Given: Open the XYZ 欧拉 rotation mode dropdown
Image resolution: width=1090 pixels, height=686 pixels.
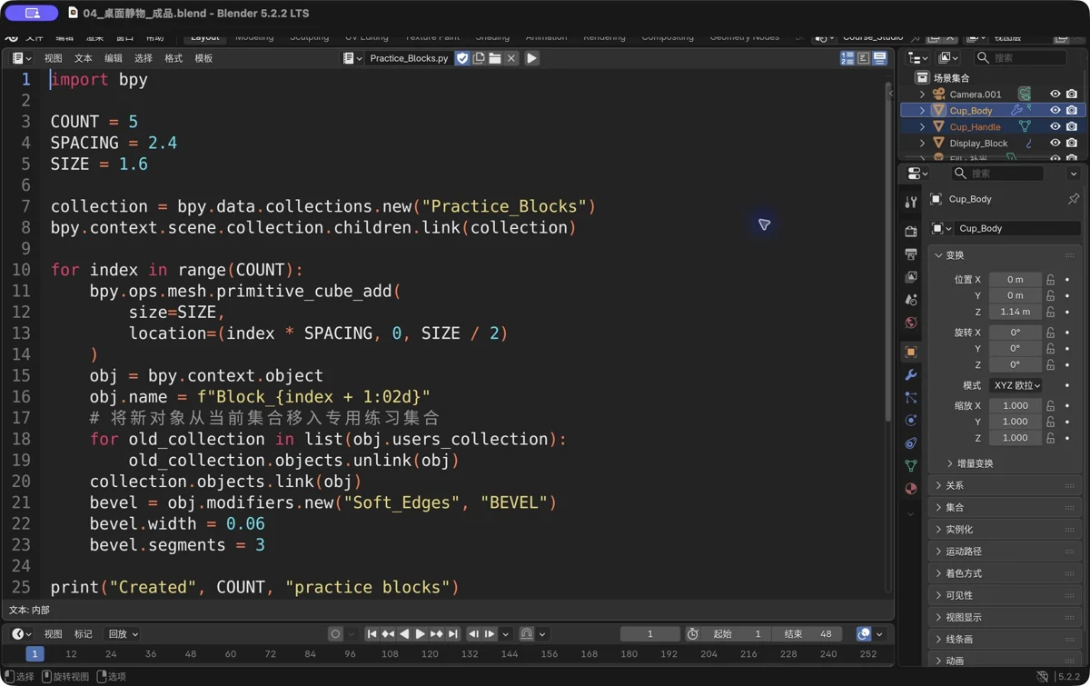Looking at the screenshot, I should 1016,385.
